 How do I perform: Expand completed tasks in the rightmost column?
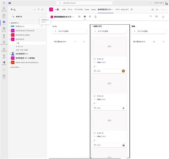163,42
